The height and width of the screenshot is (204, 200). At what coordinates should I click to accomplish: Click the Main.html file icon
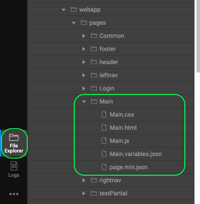pos(104,128)
